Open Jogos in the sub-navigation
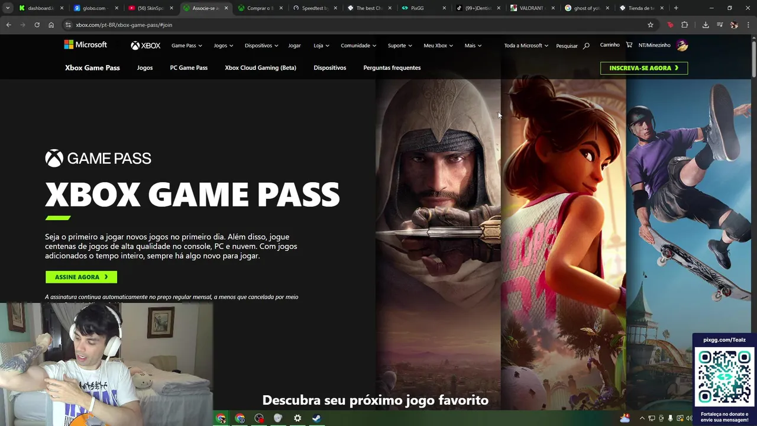The image size is (757, 426). coord(145,68)
